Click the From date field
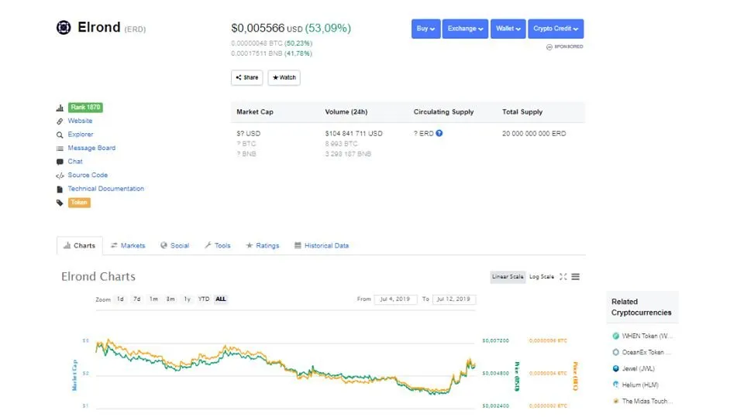The height and width of the screenshot is (417, 744). click(395, 299)
